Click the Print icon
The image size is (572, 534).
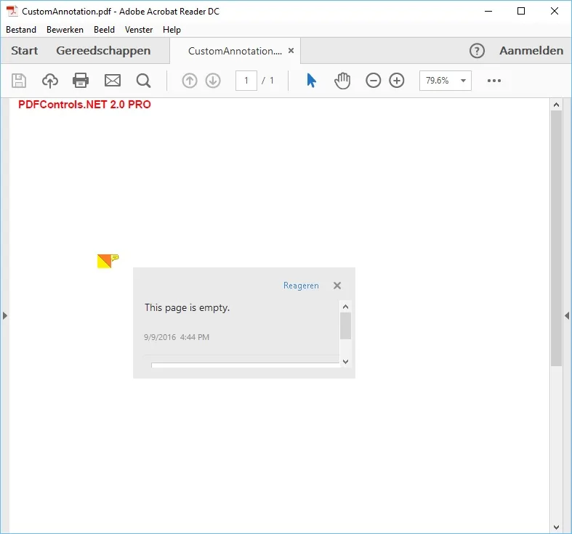[81, 81]
